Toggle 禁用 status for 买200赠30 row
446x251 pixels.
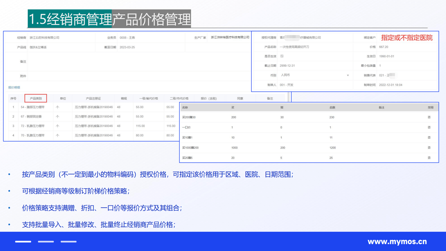[429, 117]
